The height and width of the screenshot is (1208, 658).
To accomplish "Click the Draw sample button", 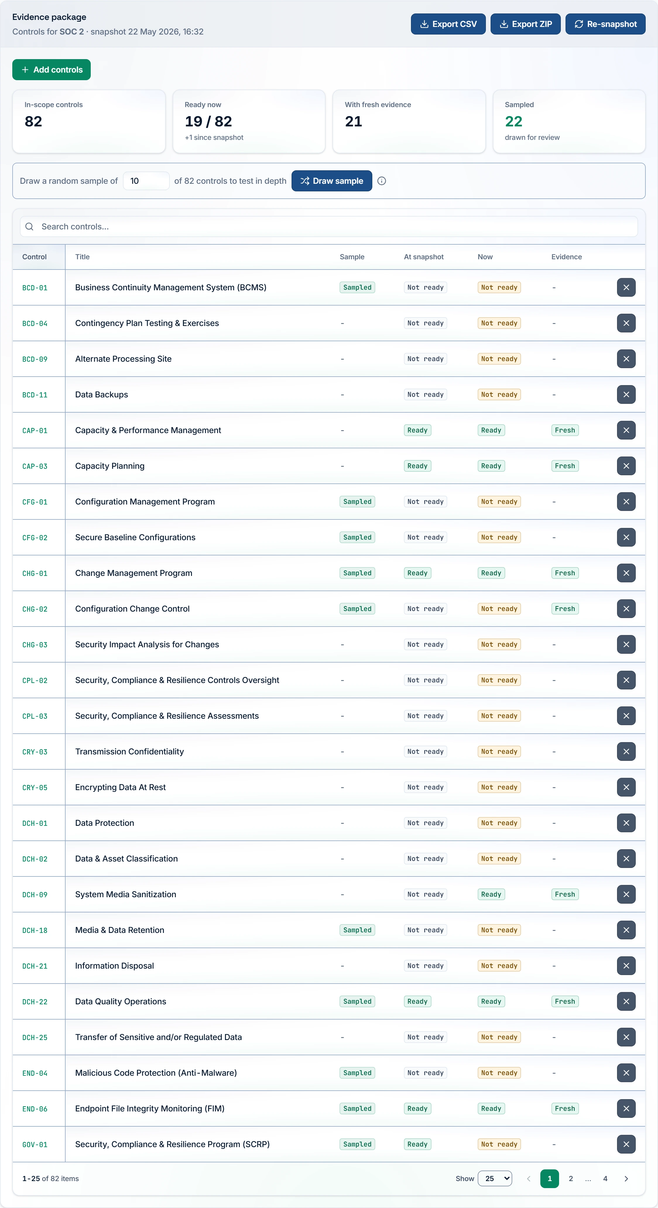I will pos(332,181).
